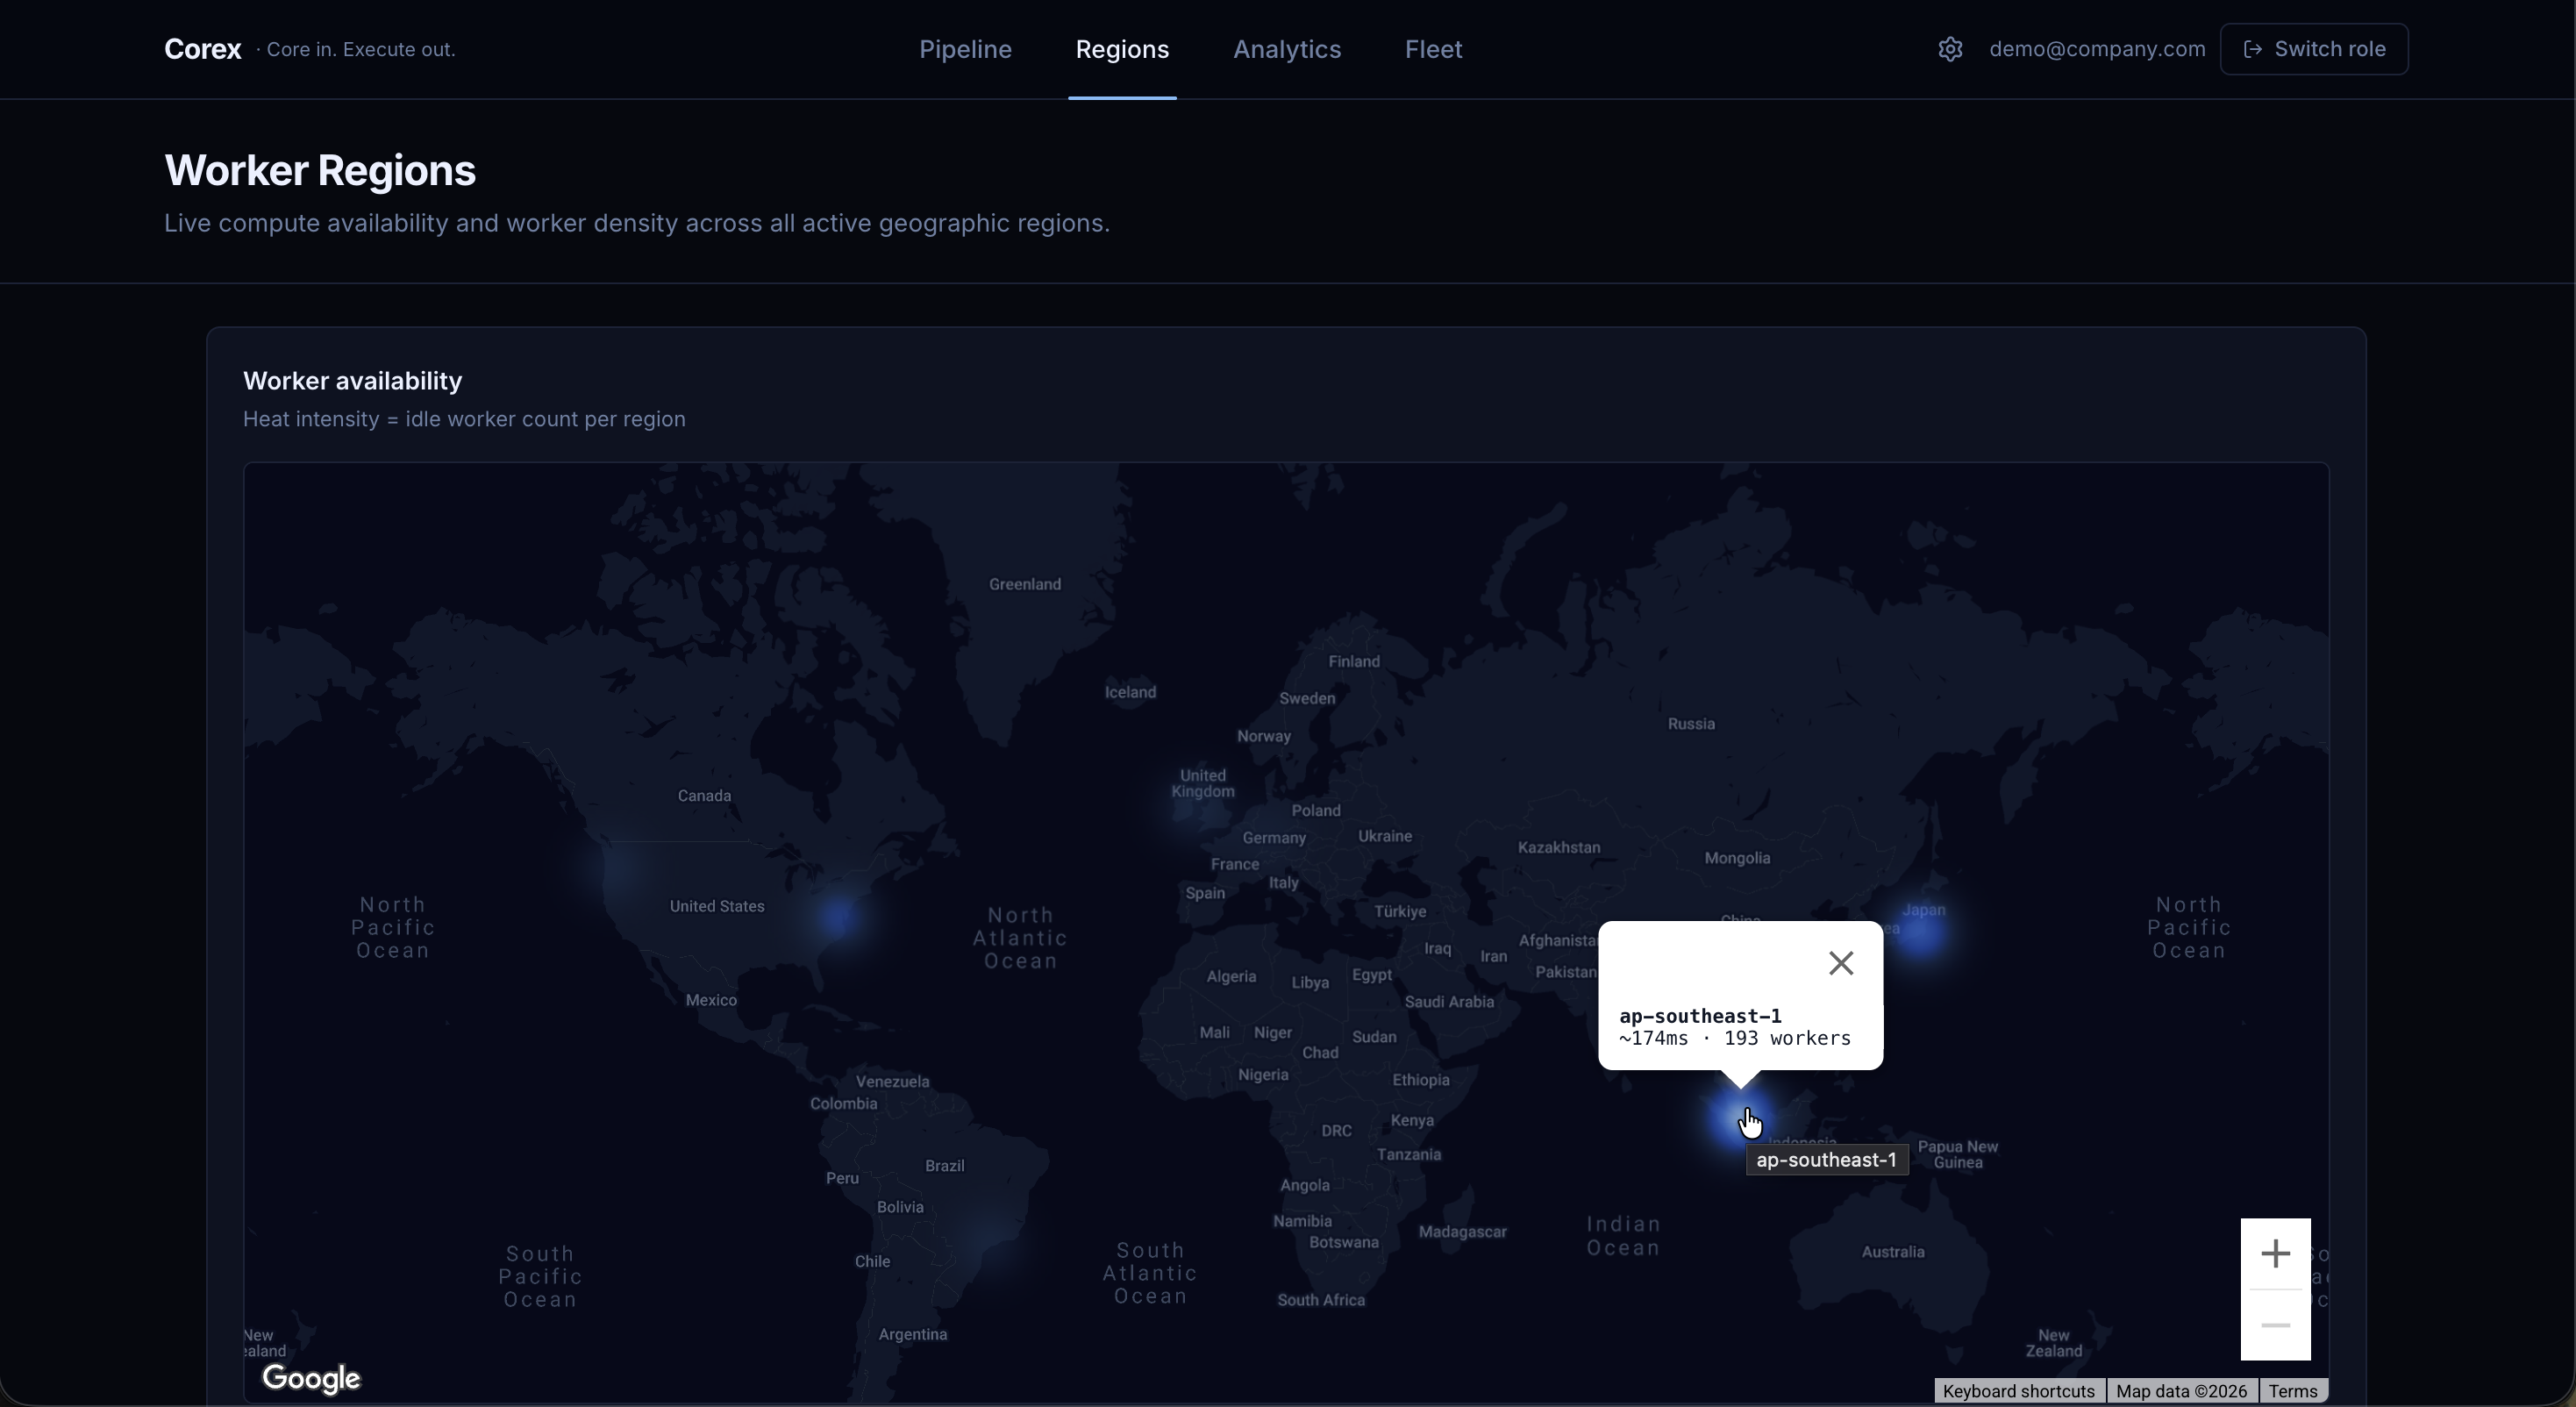The height and width of the screenshot is (1407, 2576).
Task: Click the Corex logo text
Action: (x=203, y=49)
